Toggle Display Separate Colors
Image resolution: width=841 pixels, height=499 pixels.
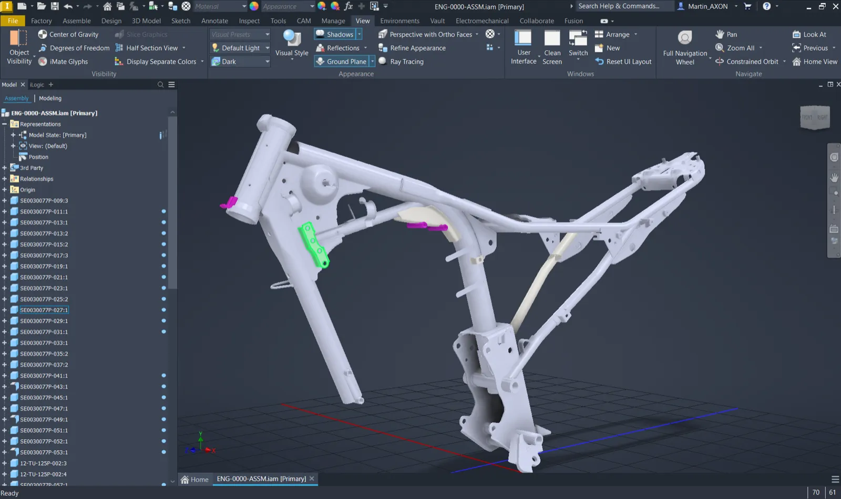click(156, 61)
